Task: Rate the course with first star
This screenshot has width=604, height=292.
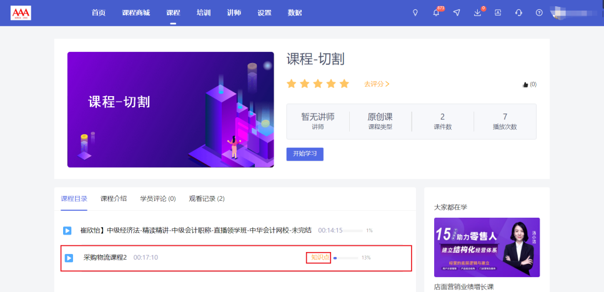Action: click(292, 84)
